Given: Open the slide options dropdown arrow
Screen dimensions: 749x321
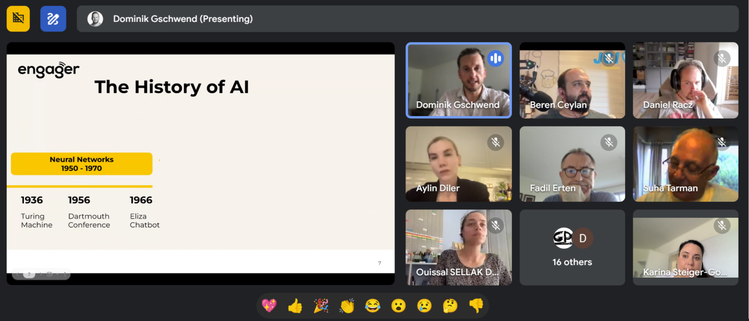Looking at the screenshot, I should click(57, 274).
